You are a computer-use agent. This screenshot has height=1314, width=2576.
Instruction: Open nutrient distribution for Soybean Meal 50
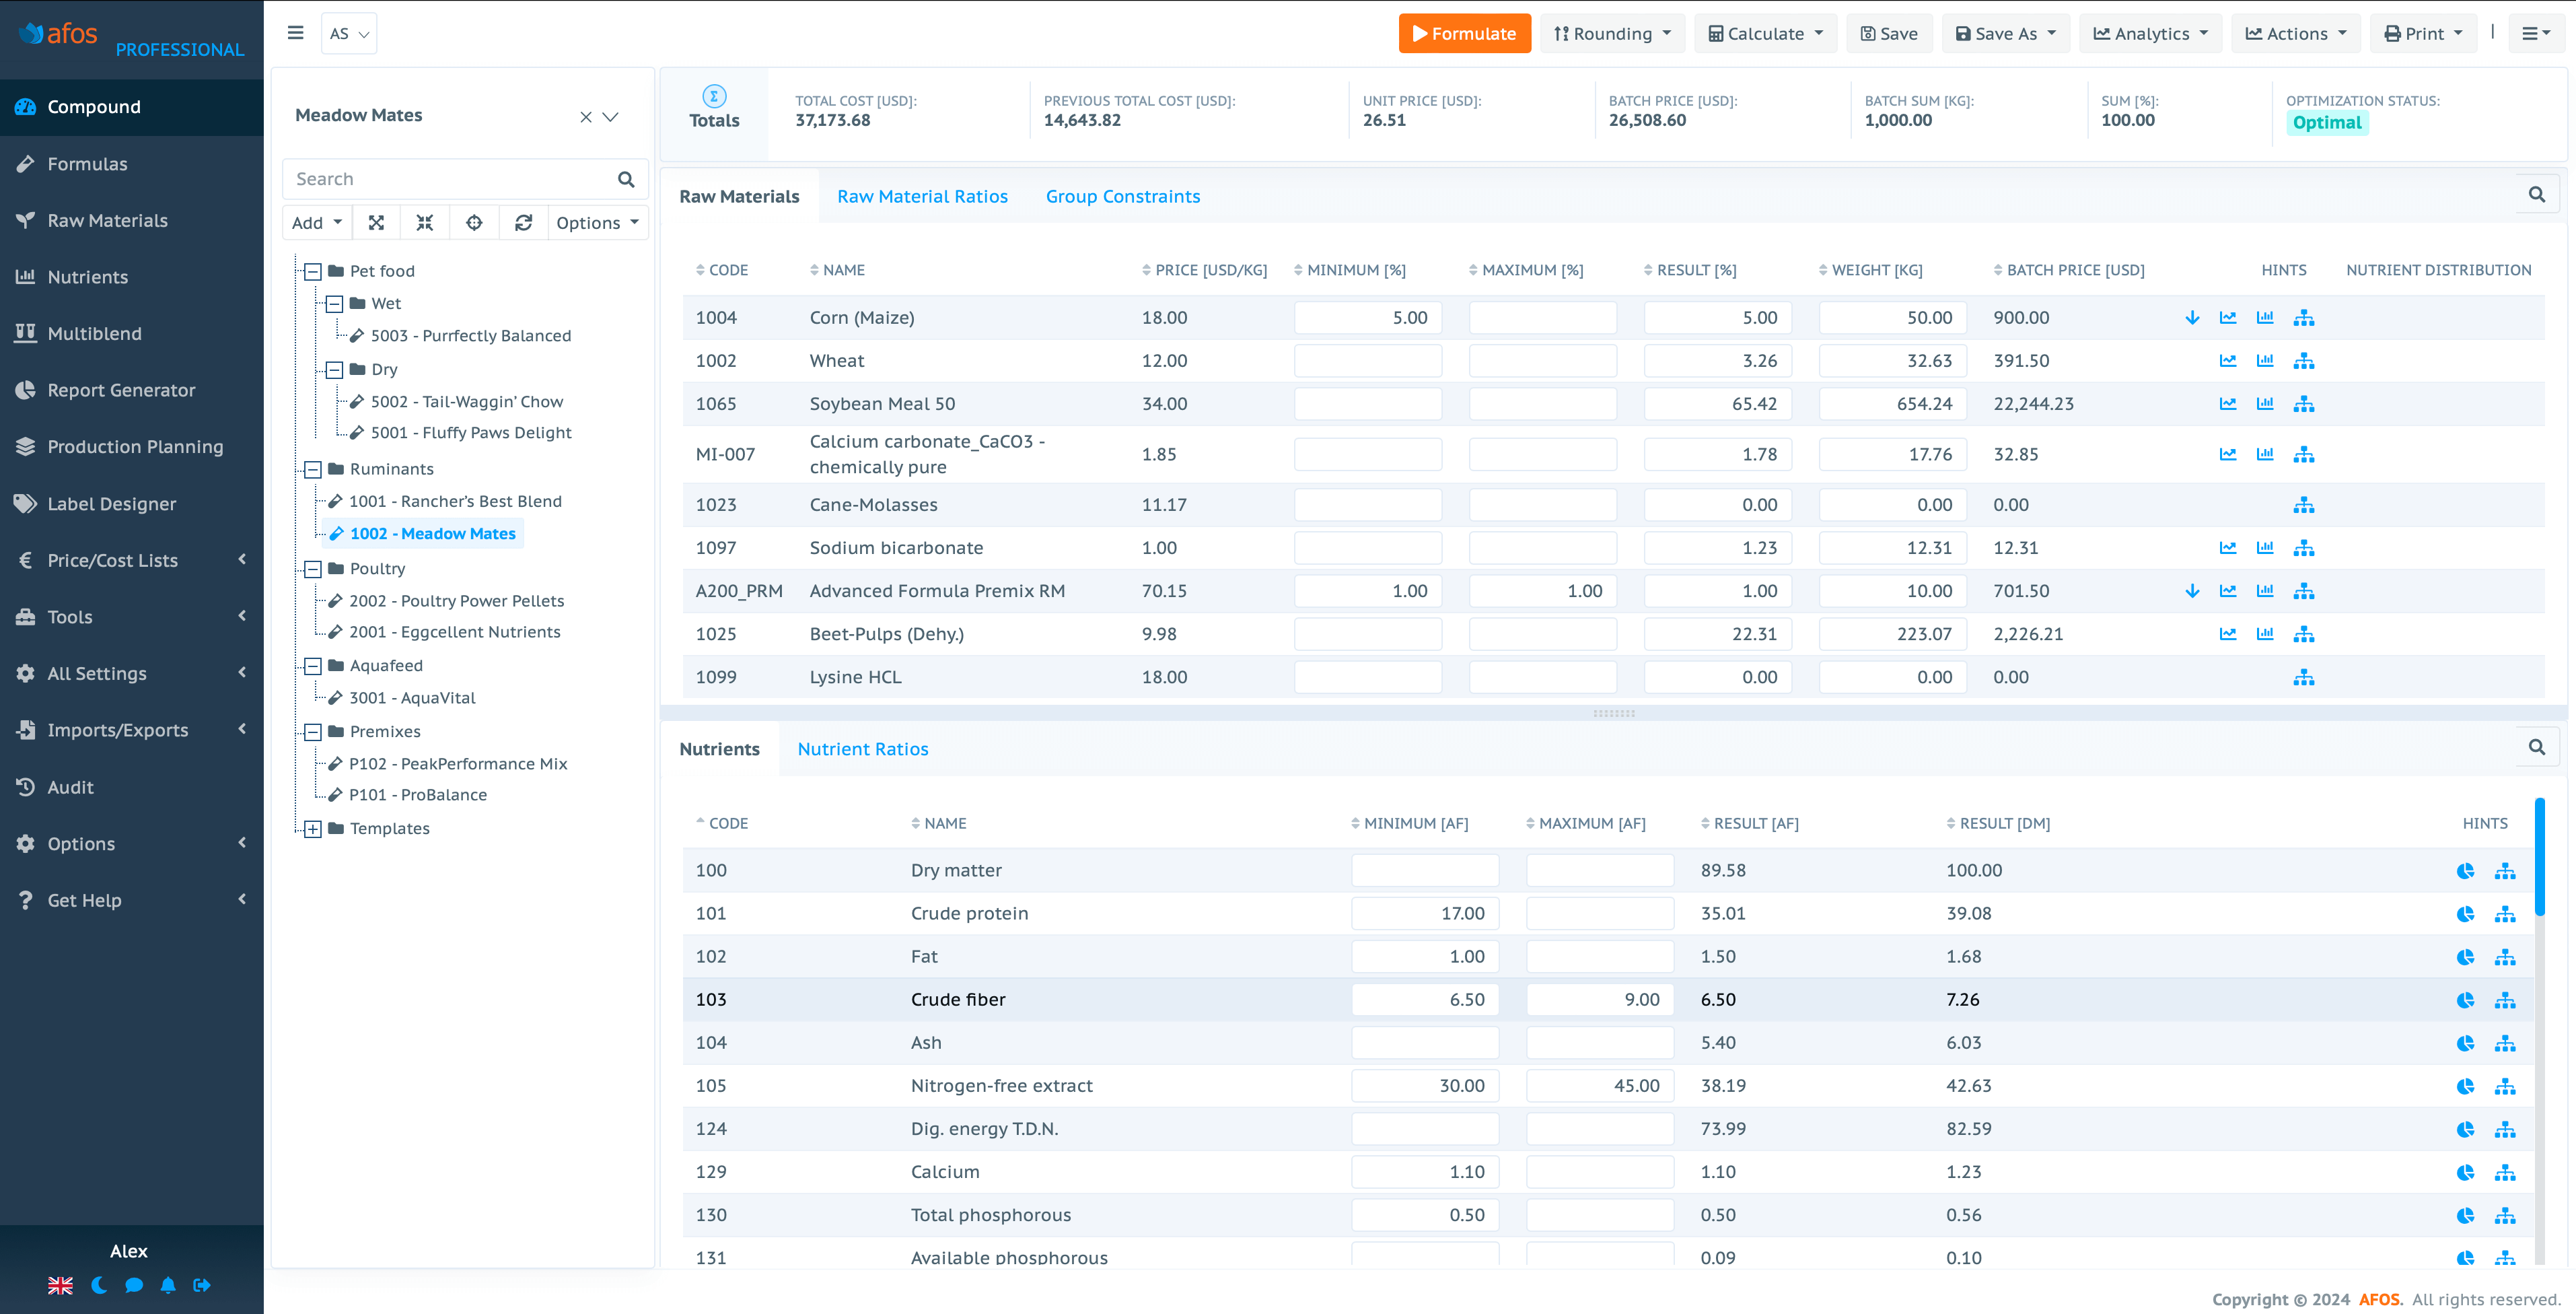click(2305, 403)
